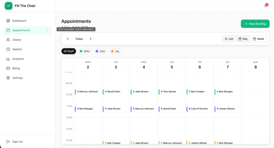Expand the Appointments sidebar chevron

(47, 30)
